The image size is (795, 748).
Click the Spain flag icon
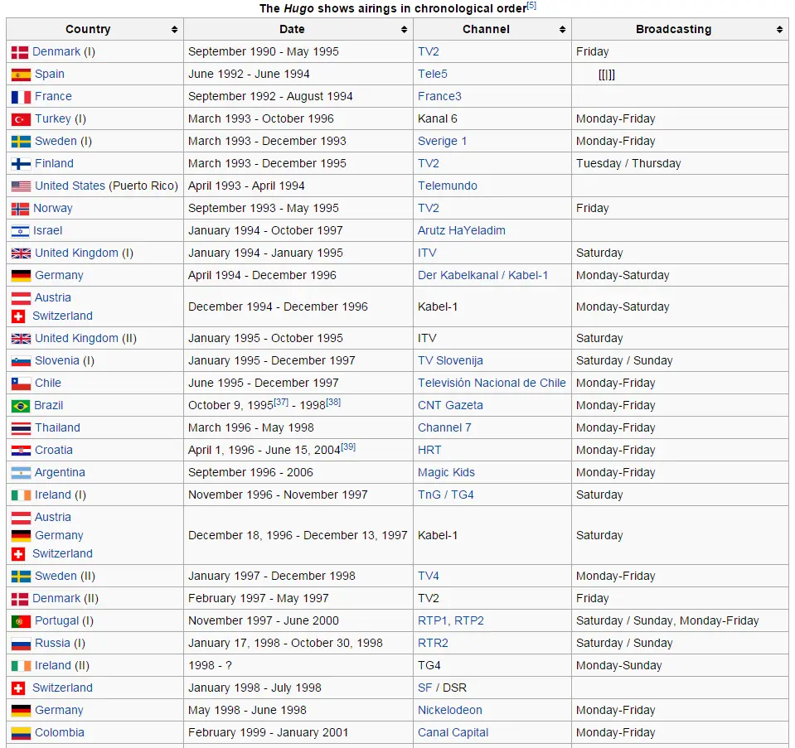coord(21,75)
